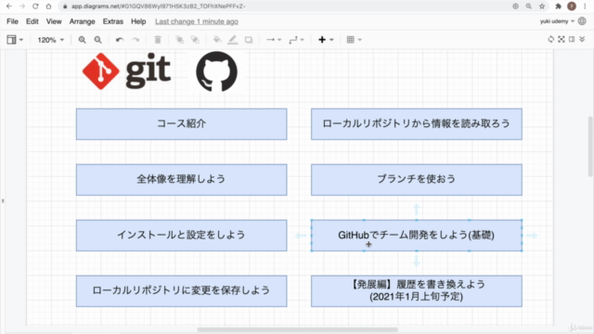
Task: Select the 'コース紹介' box
Action: (x=182, y=124)
